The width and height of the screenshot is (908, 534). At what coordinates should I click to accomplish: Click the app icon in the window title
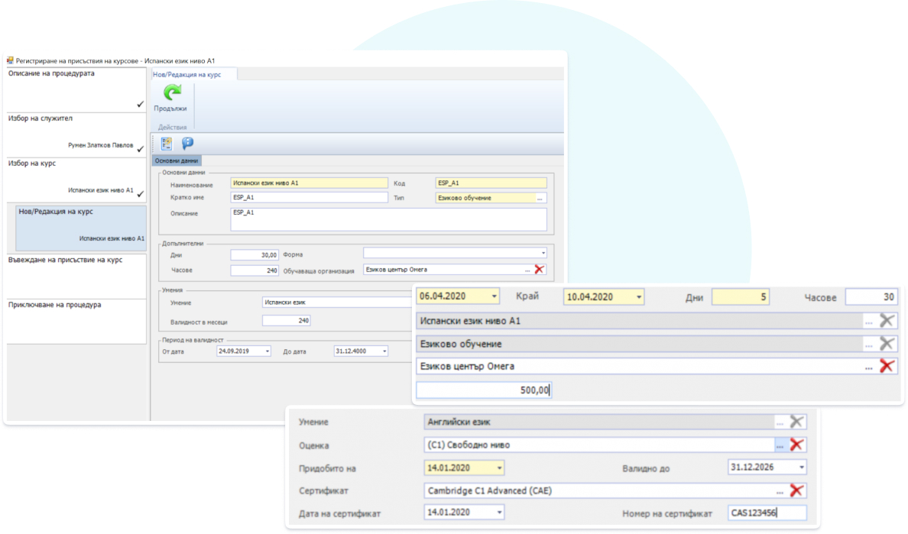click(x=10, y=60)
